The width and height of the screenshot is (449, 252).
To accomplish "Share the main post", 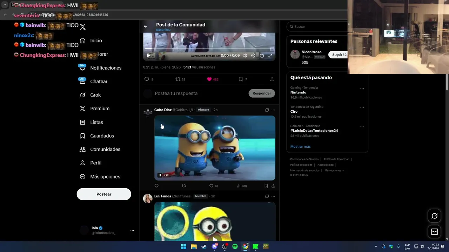I will pyautogui.click(x=272, y=79).
